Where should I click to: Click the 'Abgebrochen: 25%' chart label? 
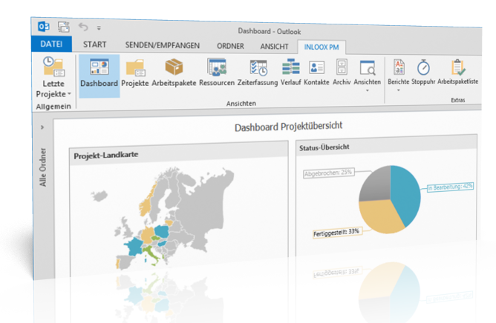tap(328, 173)
